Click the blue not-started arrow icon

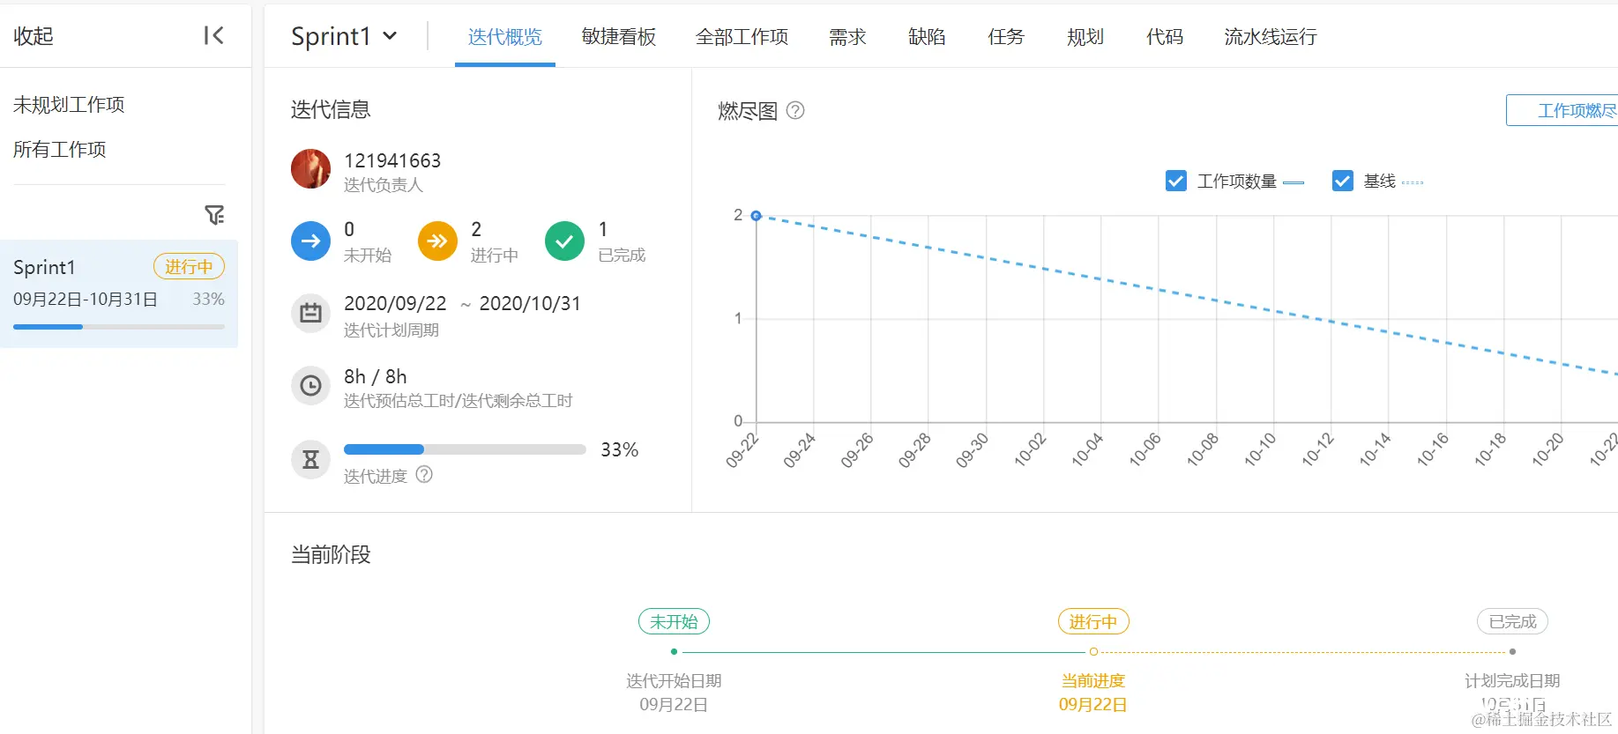click(x=310, y=241)
